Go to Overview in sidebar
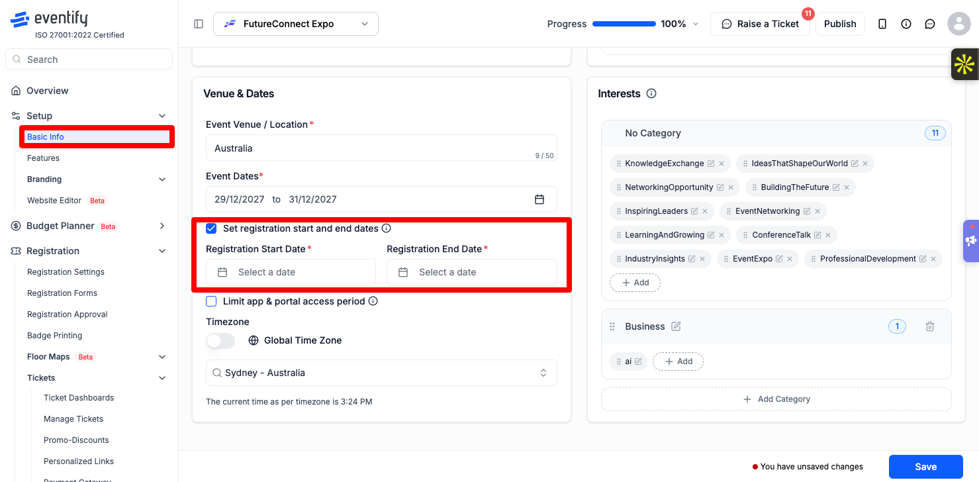Image resolution: width=979 pixels, height=482 pixels. pyautogui.click(x=48, y=91)
